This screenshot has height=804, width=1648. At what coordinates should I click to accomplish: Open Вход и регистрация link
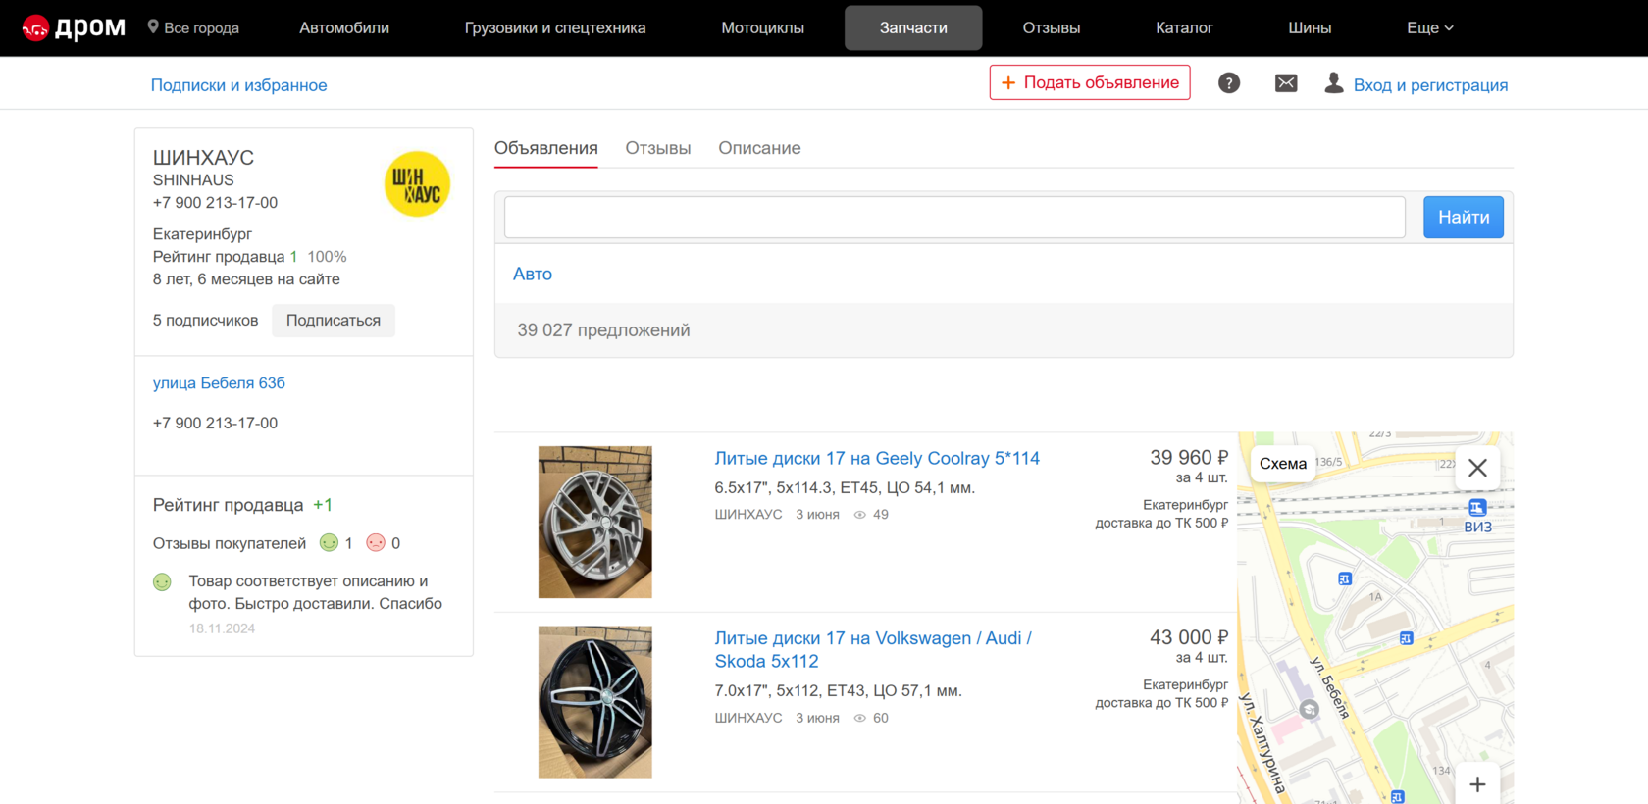point(1430,85)
